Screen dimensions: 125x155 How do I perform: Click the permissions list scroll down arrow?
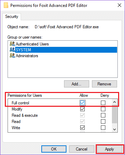[x=114, y=130]
